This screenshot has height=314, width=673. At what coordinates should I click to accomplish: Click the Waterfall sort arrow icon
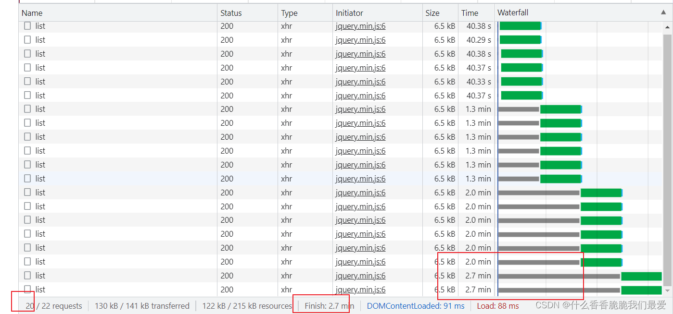pyautogui.click(x=663, y=13)
